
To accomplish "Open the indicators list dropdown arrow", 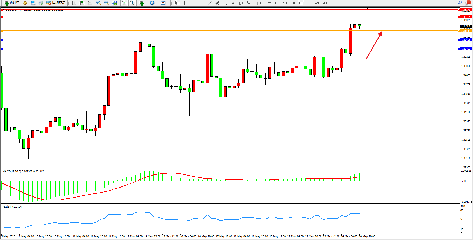I will coord(146,3).
